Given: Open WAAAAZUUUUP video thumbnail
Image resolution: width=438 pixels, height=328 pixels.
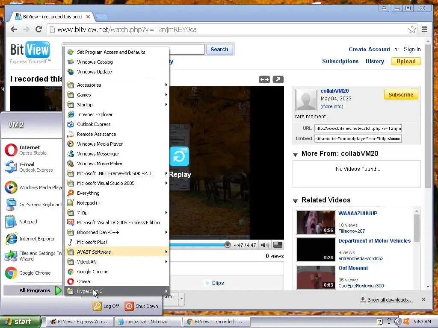Looking at the screenshot, I should 316,222.
